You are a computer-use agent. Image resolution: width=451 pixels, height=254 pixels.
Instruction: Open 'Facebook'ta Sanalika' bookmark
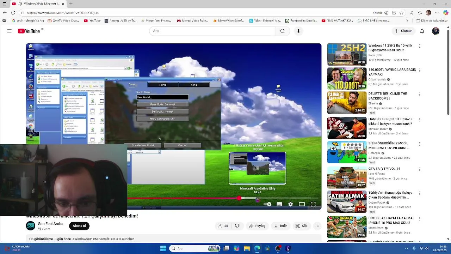pos(301,21)
